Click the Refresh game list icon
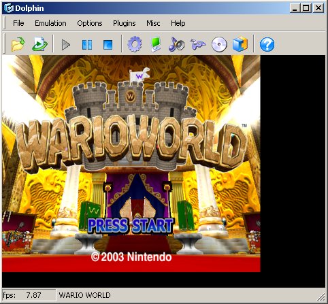Screen dimensions: 328x304 (39, 44)
